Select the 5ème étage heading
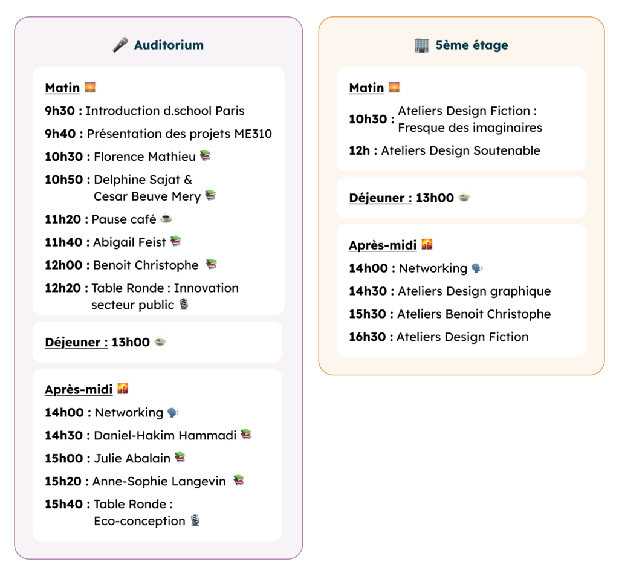Screen dimensions: 619x576 tap(472, 45)
